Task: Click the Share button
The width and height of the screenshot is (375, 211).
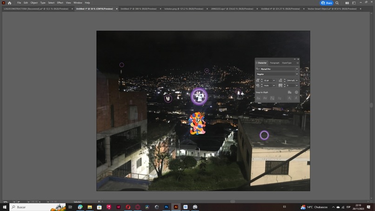Action: 327,3
